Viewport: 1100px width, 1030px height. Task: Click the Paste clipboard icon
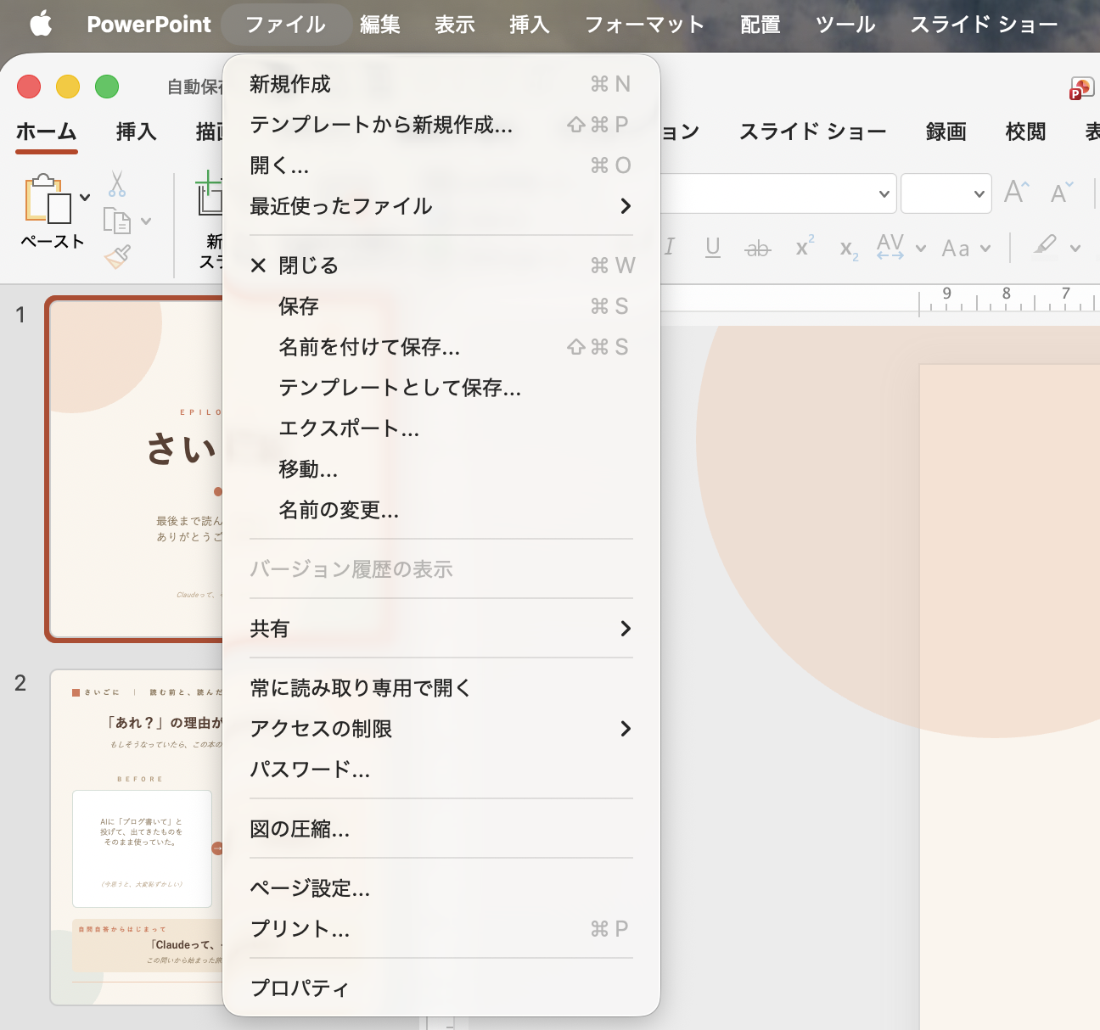point(48,199)
